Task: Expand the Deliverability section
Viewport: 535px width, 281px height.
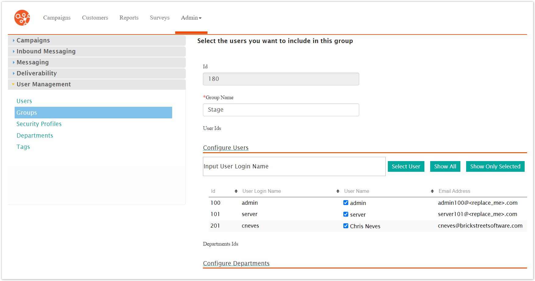Action: (x=37, y=74)
